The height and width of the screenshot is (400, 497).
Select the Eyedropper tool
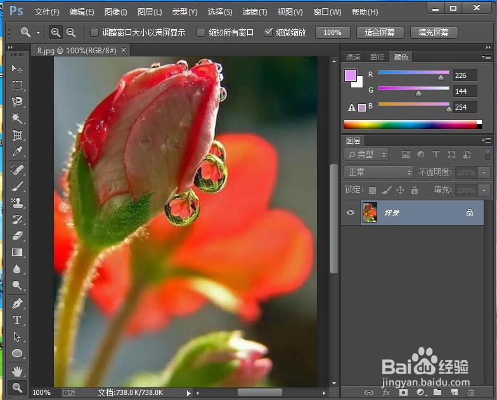[17, 152]
